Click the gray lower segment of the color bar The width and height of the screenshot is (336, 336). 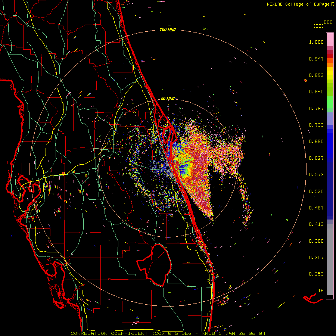(330, 259)
